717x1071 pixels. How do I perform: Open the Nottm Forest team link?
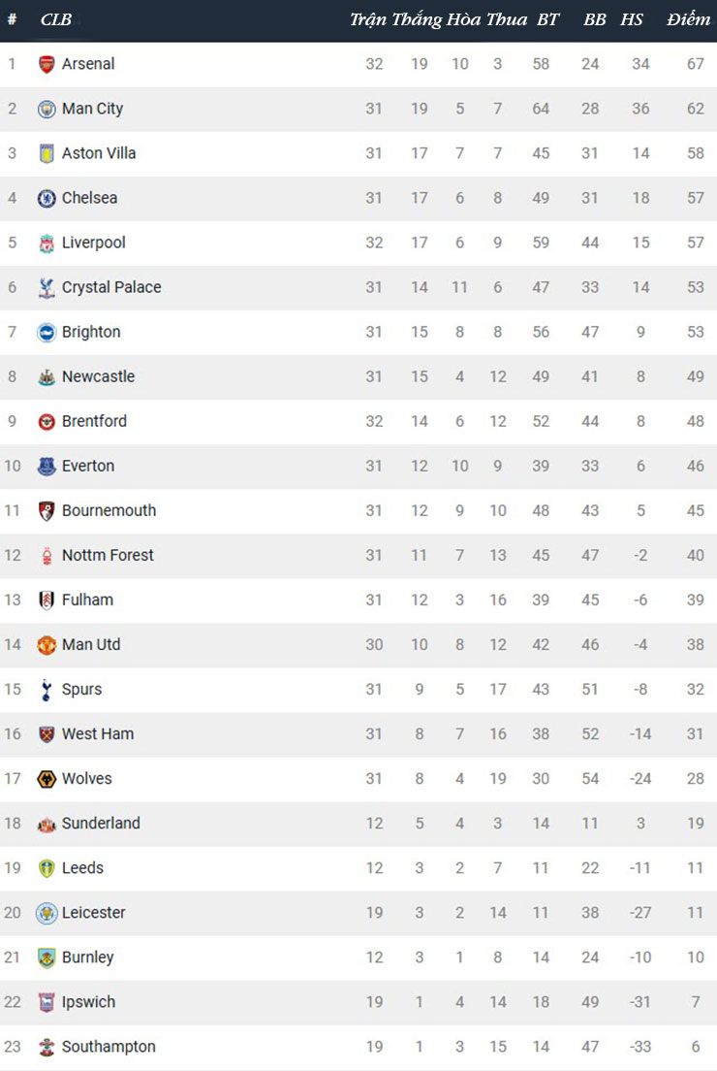click(108, 555)
